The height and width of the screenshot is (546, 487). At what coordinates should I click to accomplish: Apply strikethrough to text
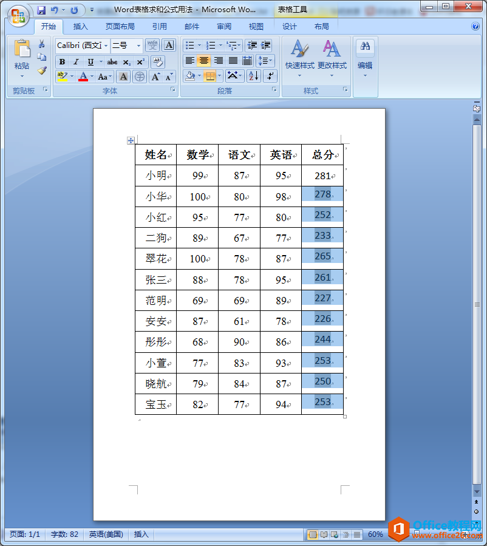(x=112, y=62)
